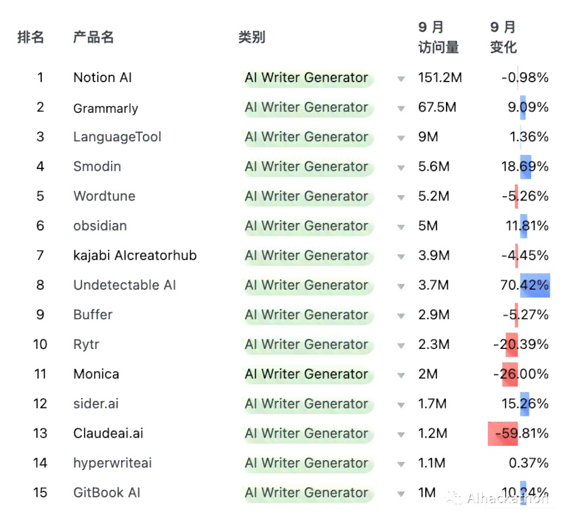
Task: Select the 151.2M visits cell
Action: pos(439,77)
